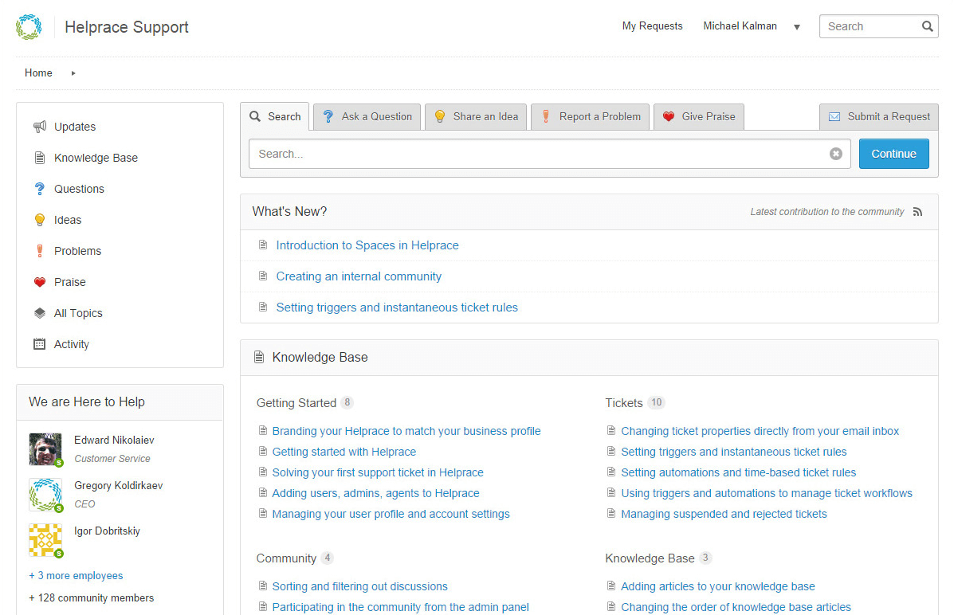Click the heart icon on Give Praise tab
Viewport: 954px width, 615px height.
(669, 116)
